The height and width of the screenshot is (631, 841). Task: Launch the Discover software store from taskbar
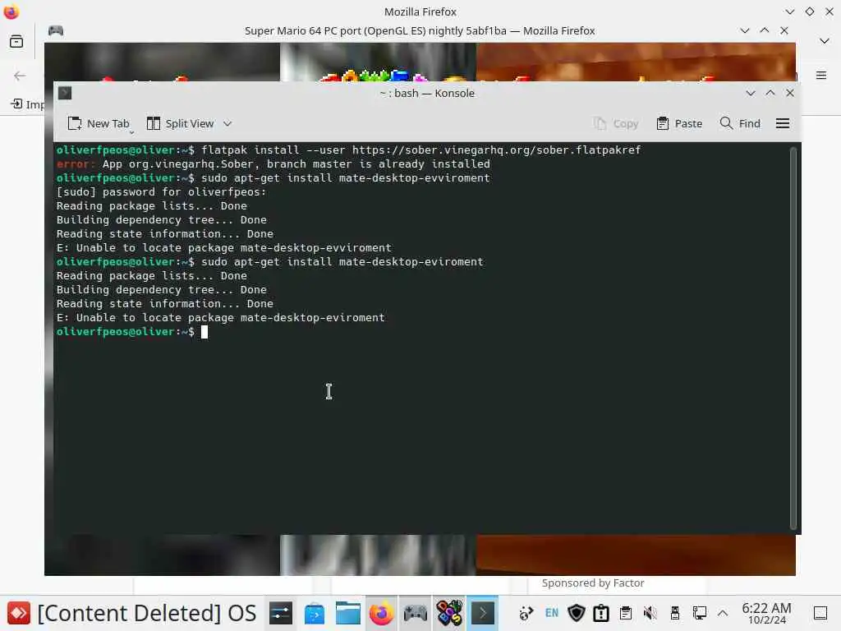click(x=315, y=613)
